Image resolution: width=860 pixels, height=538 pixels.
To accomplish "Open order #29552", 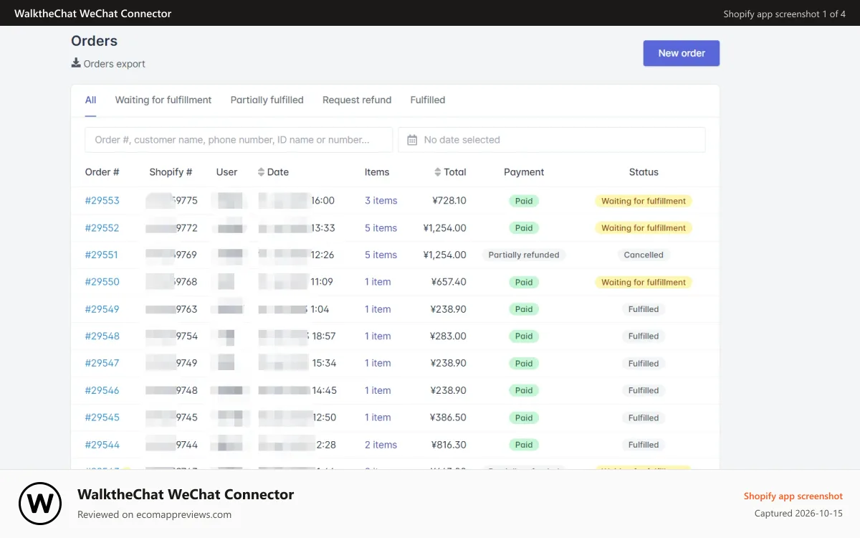I will (x=102, y=228).
